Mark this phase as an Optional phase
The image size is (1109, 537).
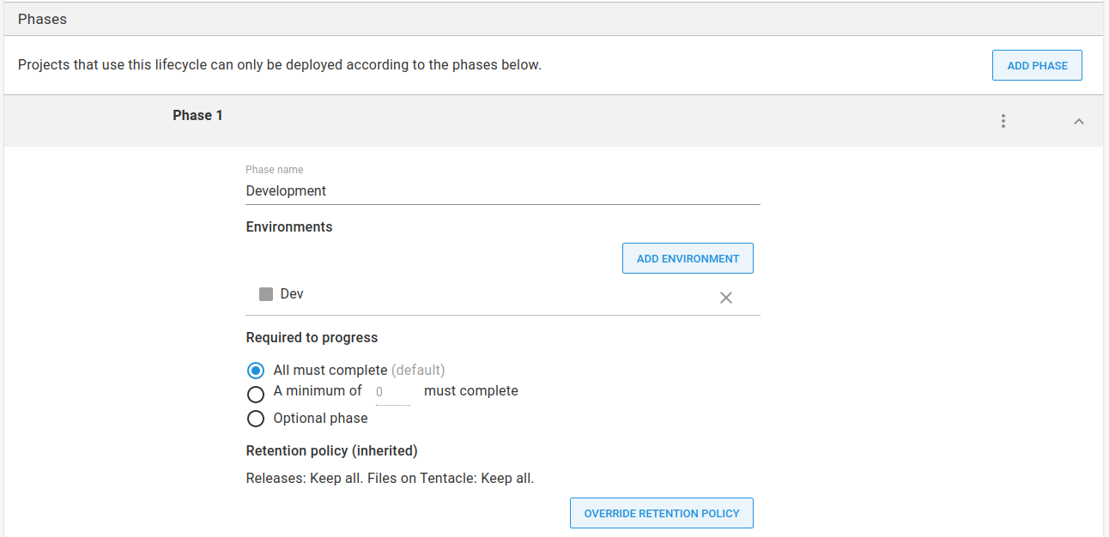tap(256, 419)
